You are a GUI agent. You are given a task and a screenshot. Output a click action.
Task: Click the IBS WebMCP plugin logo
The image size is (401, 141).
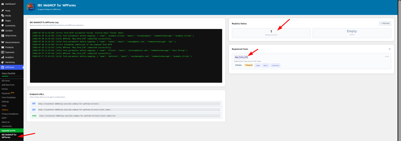31,6
